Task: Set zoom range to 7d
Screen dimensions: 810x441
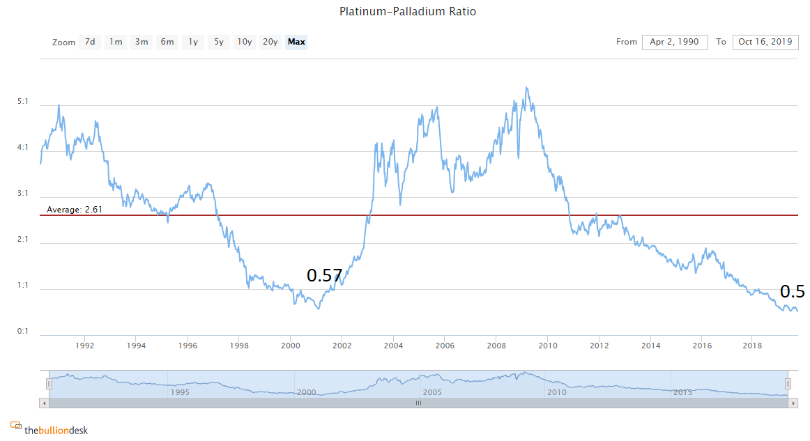Action: [x=90, y=42]
